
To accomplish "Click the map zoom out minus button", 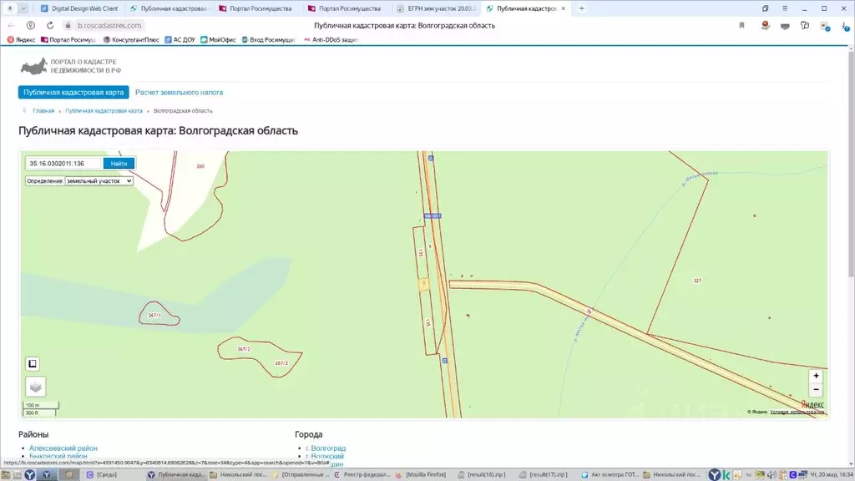I will 816,390.
